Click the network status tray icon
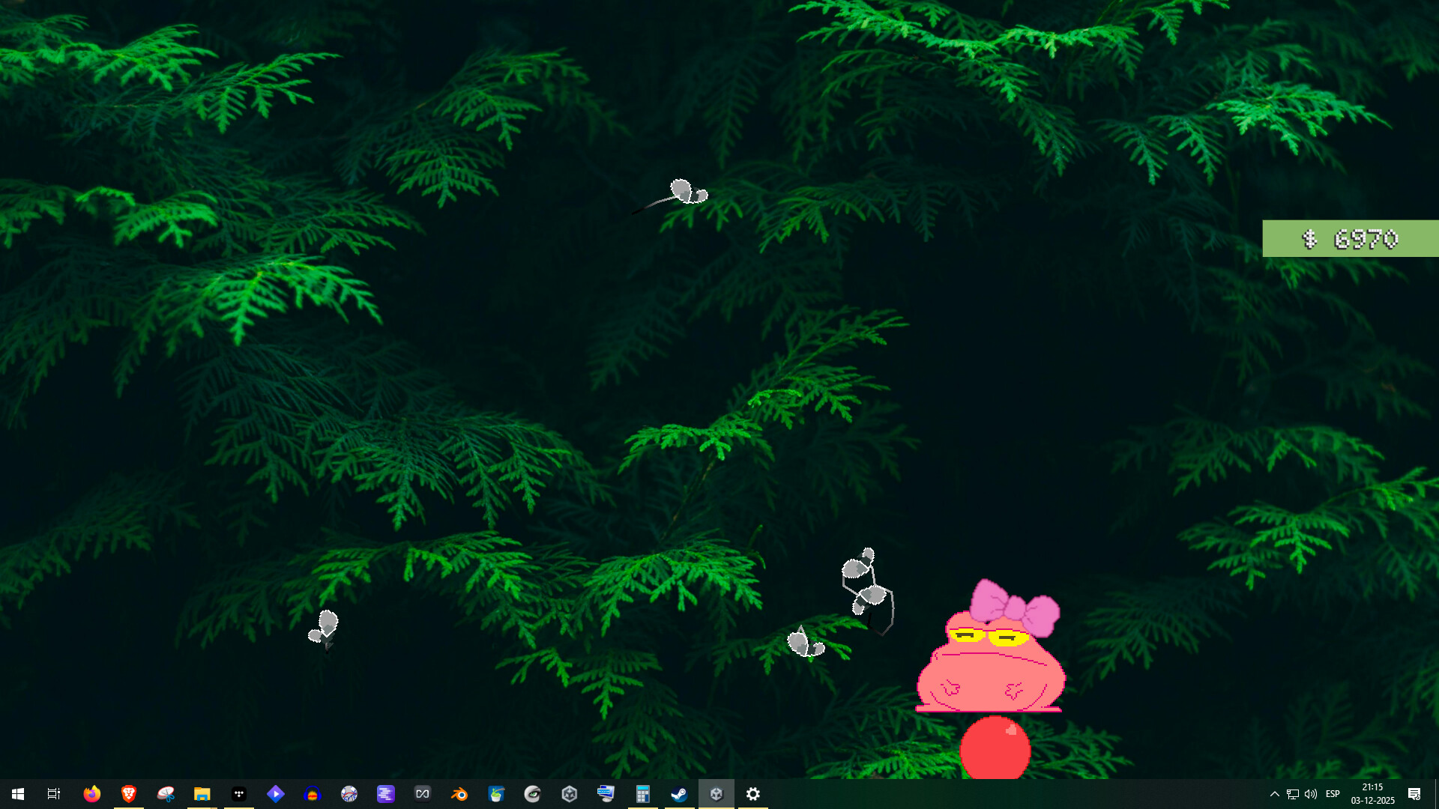 (x=1292, y=794)
